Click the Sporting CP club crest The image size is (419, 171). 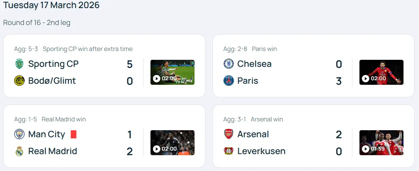click(x=19, y=64)
